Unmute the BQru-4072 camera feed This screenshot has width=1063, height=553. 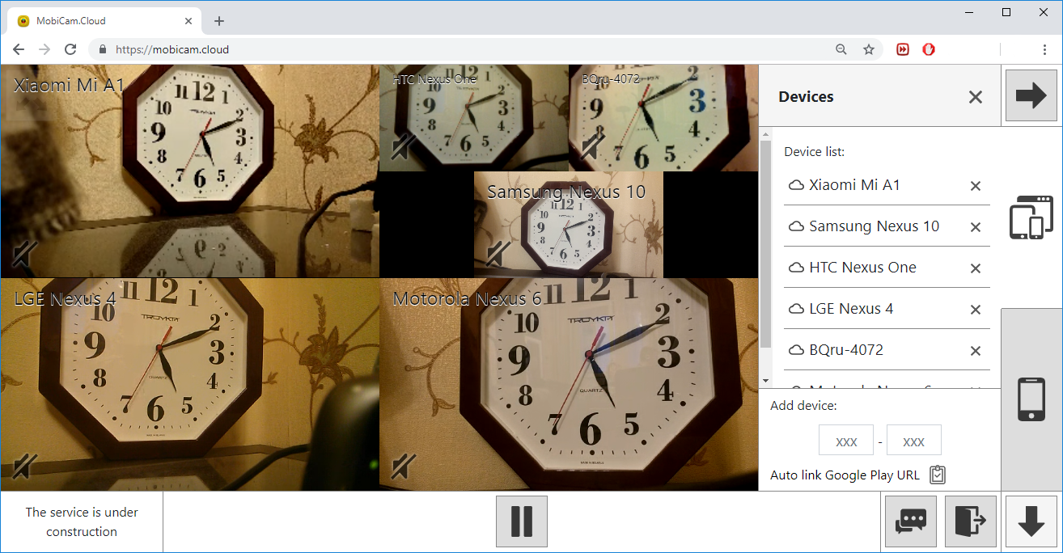(x=594, y=146)
